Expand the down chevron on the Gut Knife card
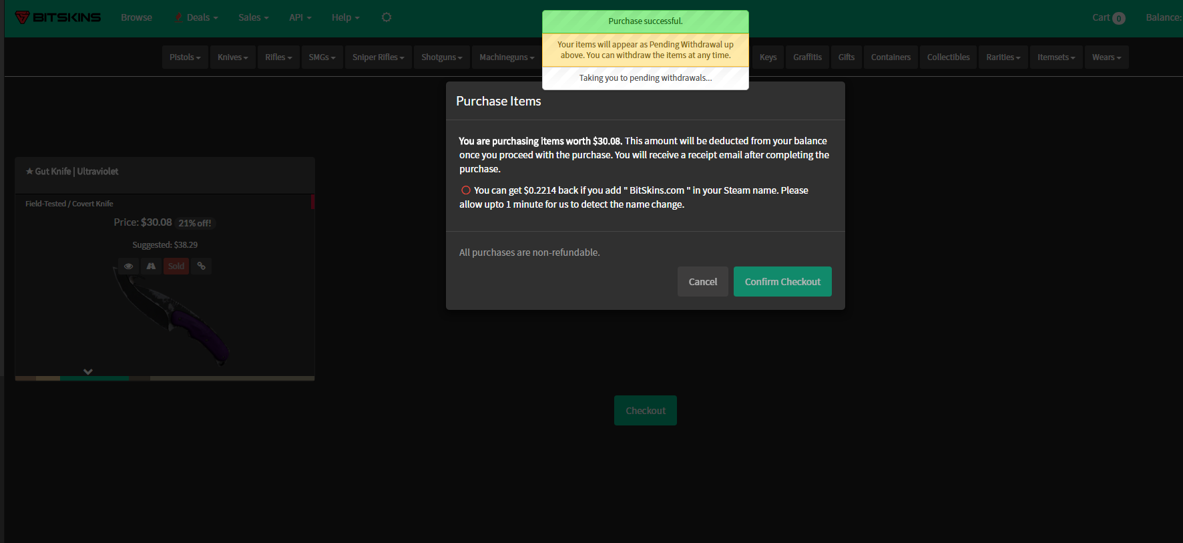This screenshot has height=543, width=1183. 87,371
